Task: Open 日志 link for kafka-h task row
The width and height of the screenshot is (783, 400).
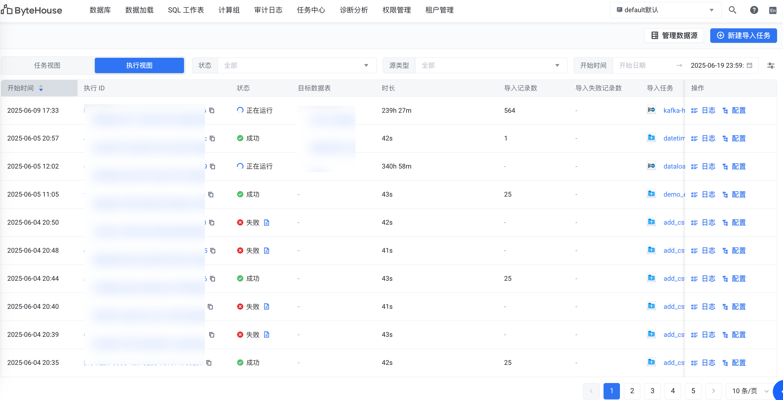Action: (x=708, y=110)
